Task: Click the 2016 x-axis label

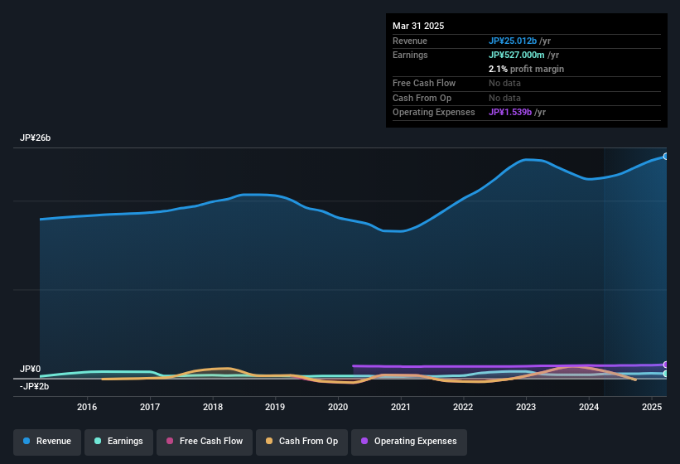Action: tap(87, 407)
